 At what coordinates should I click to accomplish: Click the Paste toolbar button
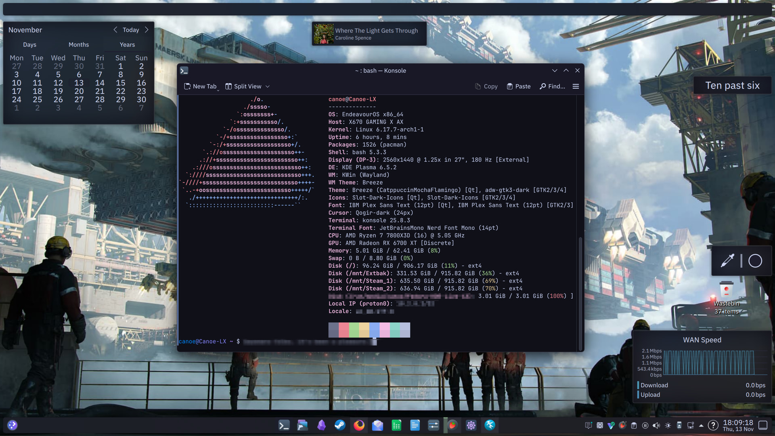point(519,86)
